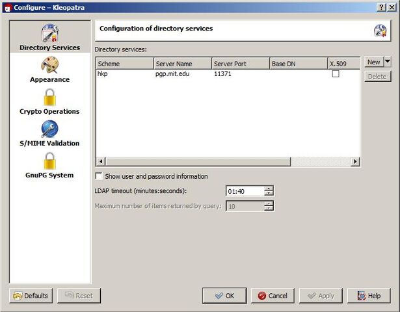
Task: Click the X.509 column header
Action: tap(344, 64)
